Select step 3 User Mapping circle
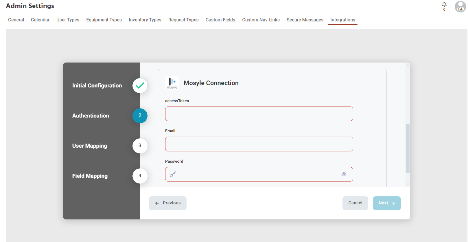This screenshot has width=468, height=242. coord(140,146)
